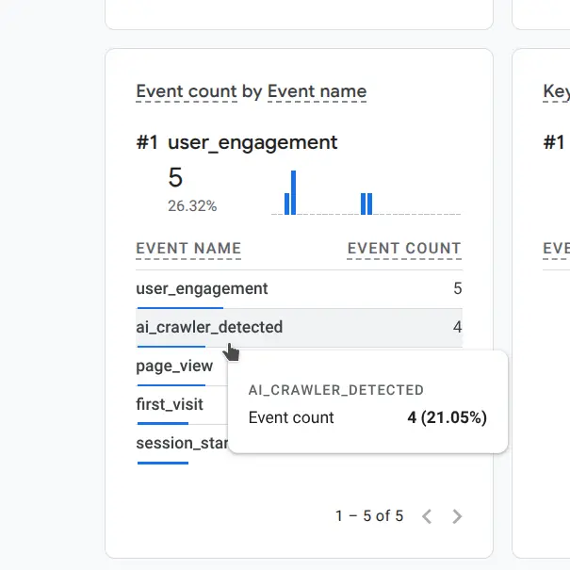Image resolution: width=570 pixels, height=570 pixels.
Task: Click the '1 – 5 of 5' pagination text
Action: [369, 516]
